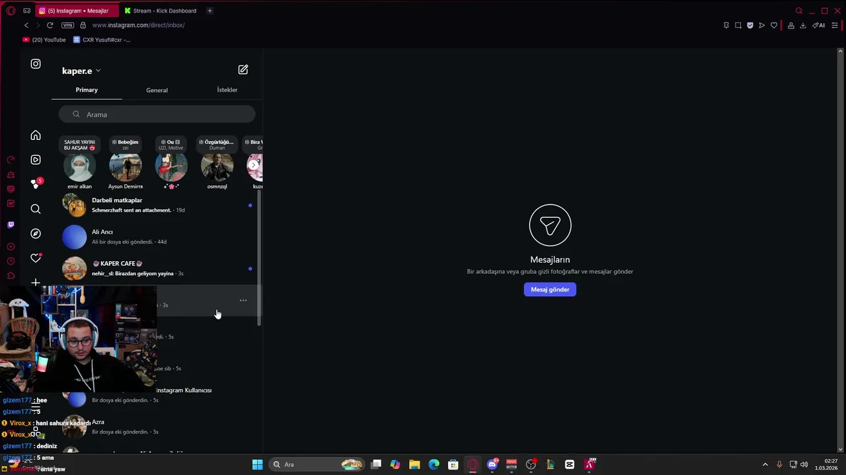This screenshot has width=846, height=475.
Task: Open site security lock icon
Action: coord(83,25)
